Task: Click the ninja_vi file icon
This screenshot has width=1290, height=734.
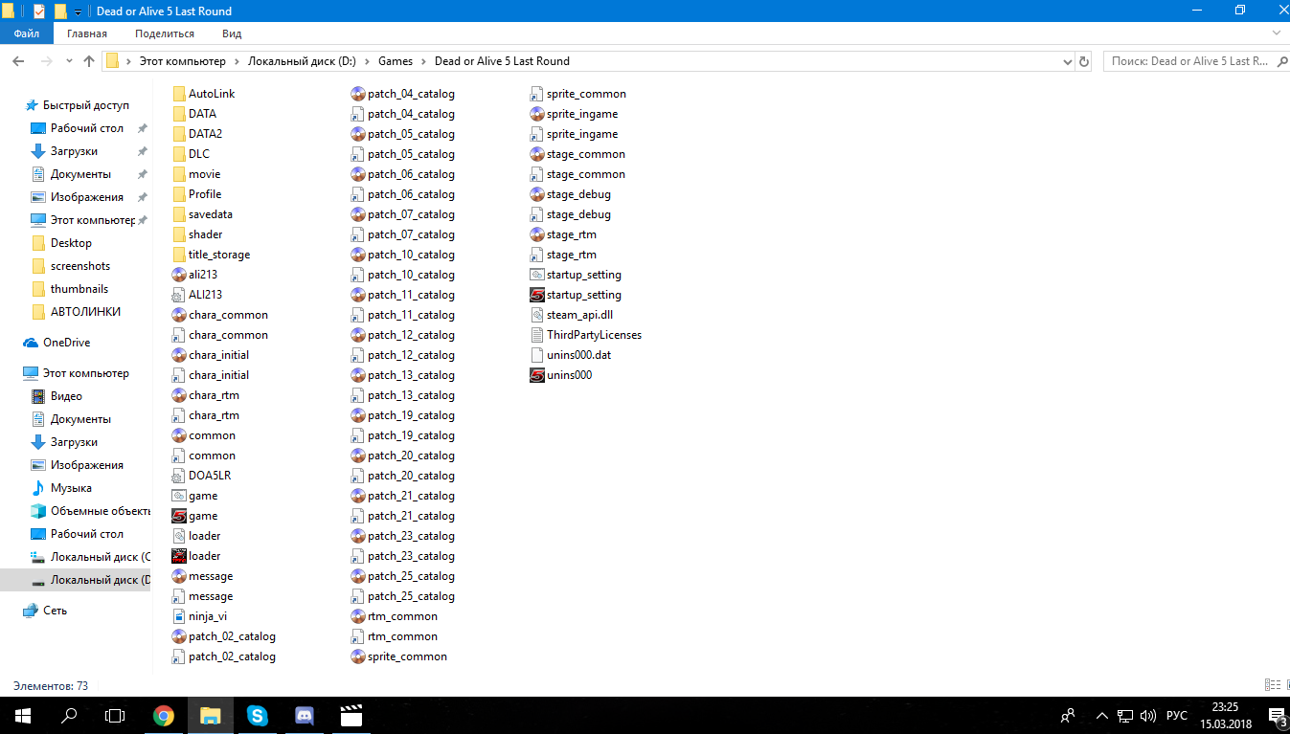Action: click(179, 616)
